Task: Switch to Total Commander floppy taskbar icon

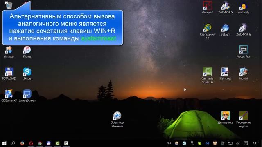Action: (49, 143)
